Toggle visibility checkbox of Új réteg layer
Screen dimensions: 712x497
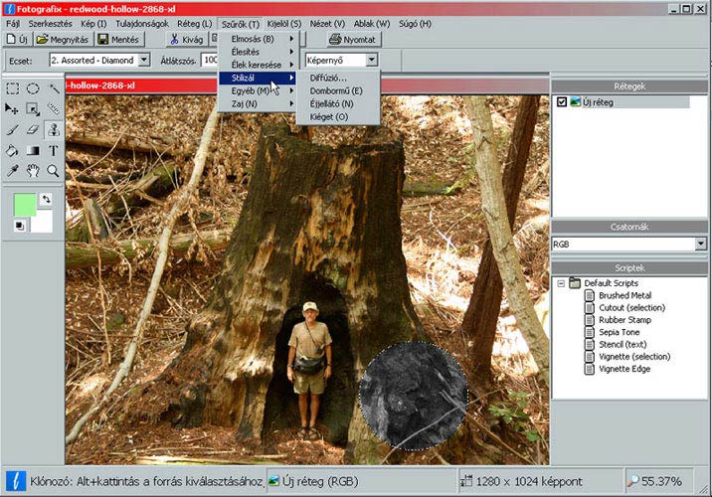click(x=562, y=102)
